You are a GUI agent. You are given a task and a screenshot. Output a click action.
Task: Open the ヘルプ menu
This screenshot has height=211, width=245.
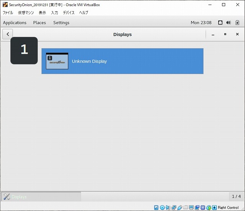[x=83, y=13]
